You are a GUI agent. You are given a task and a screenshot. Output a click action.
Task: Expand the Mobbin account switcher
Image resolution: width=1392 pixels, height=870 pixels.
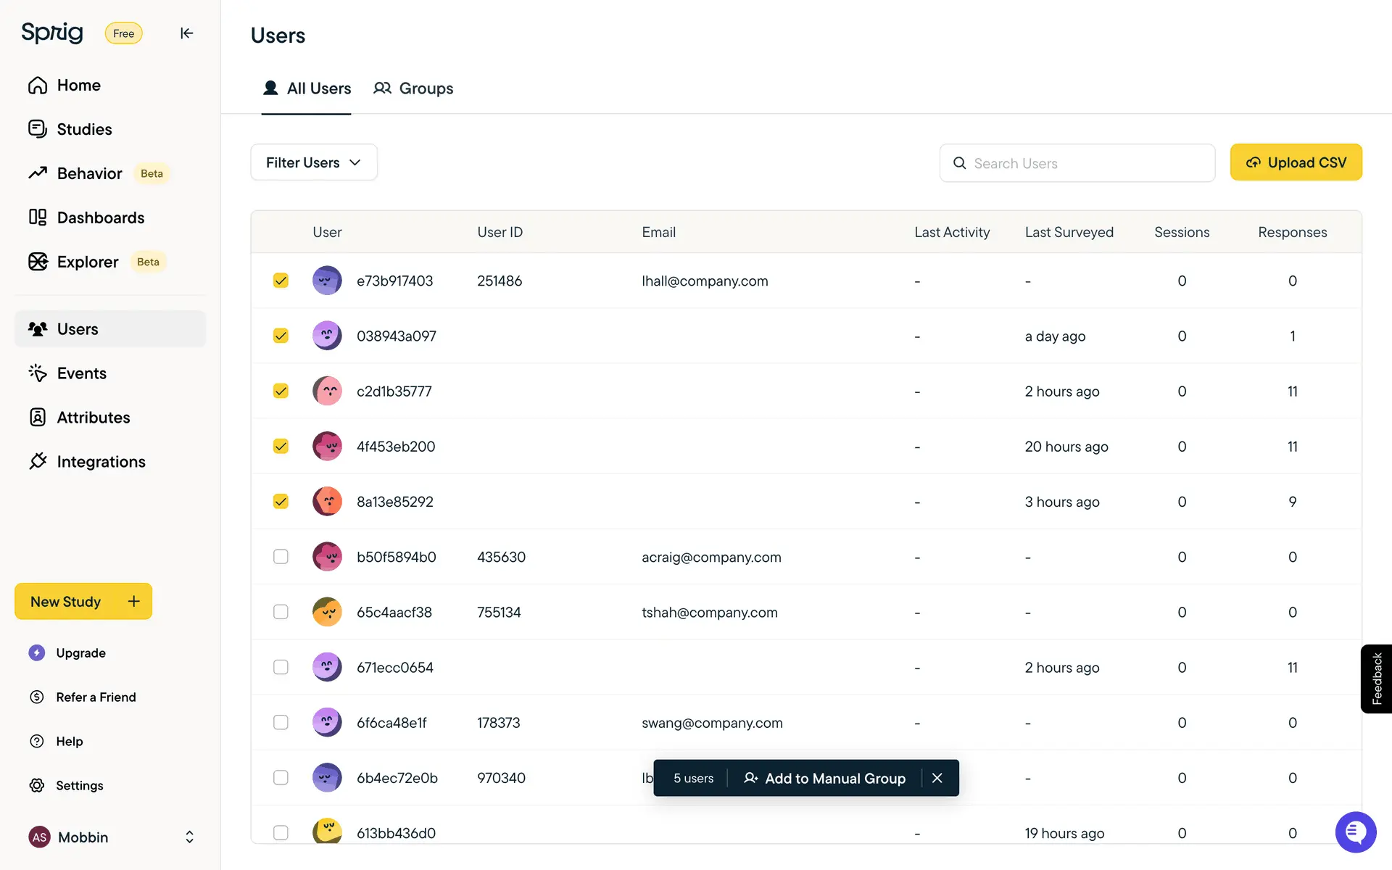pos(188,837)
